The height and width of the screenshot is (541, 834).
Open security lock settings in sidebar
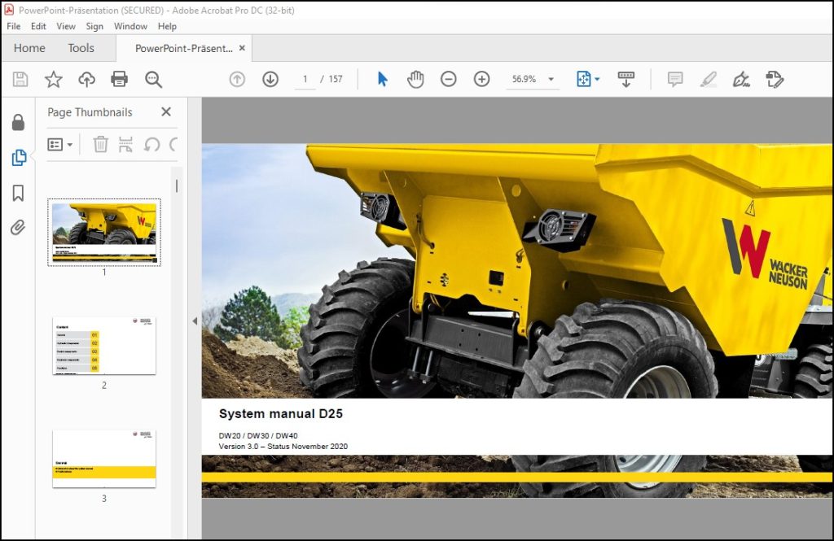18,122
